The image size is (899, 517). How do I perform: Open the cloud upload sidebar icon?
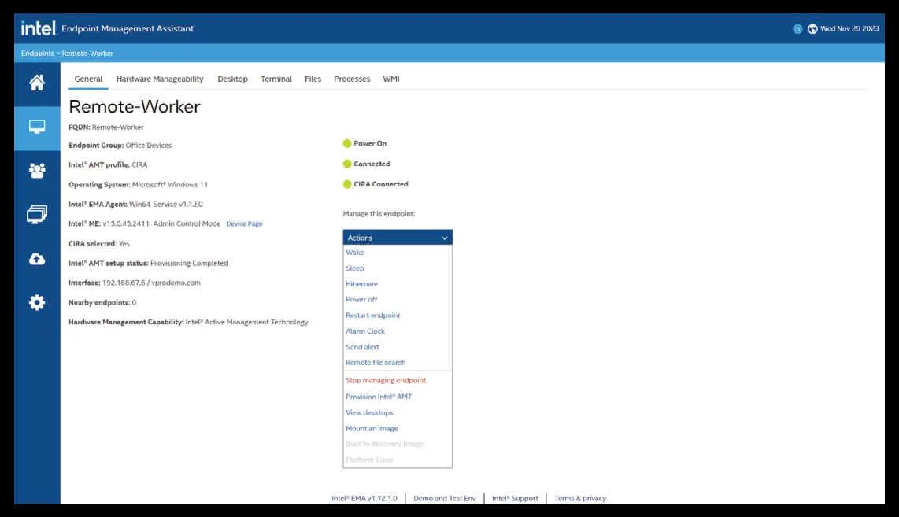(x=37, y=259)
